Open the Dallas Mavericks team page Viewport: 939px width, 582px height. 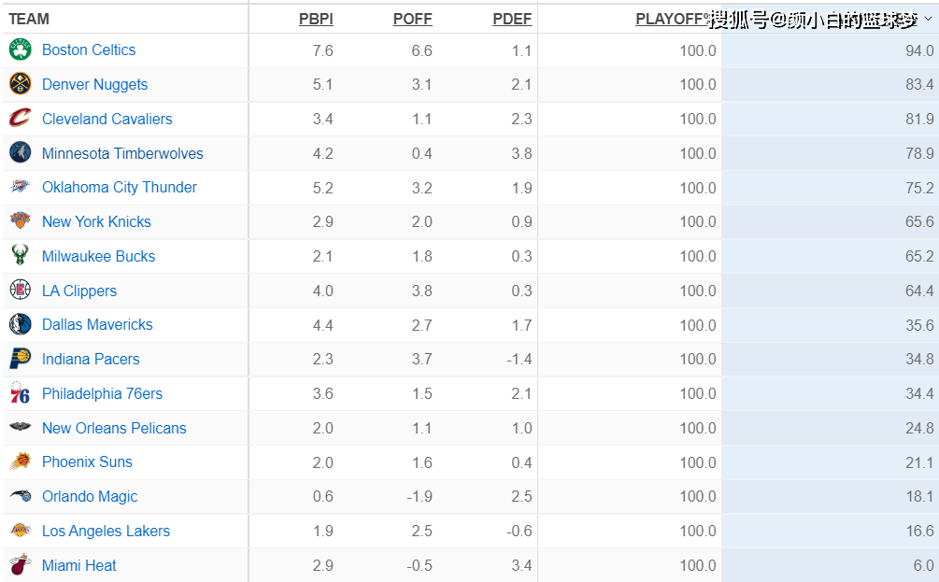[97, 325]
